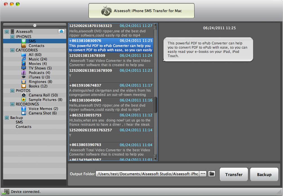Viewport: 283px width, 196px height.
Task: Click the ellipsis browse button for output folder
Action: [203, 174]
